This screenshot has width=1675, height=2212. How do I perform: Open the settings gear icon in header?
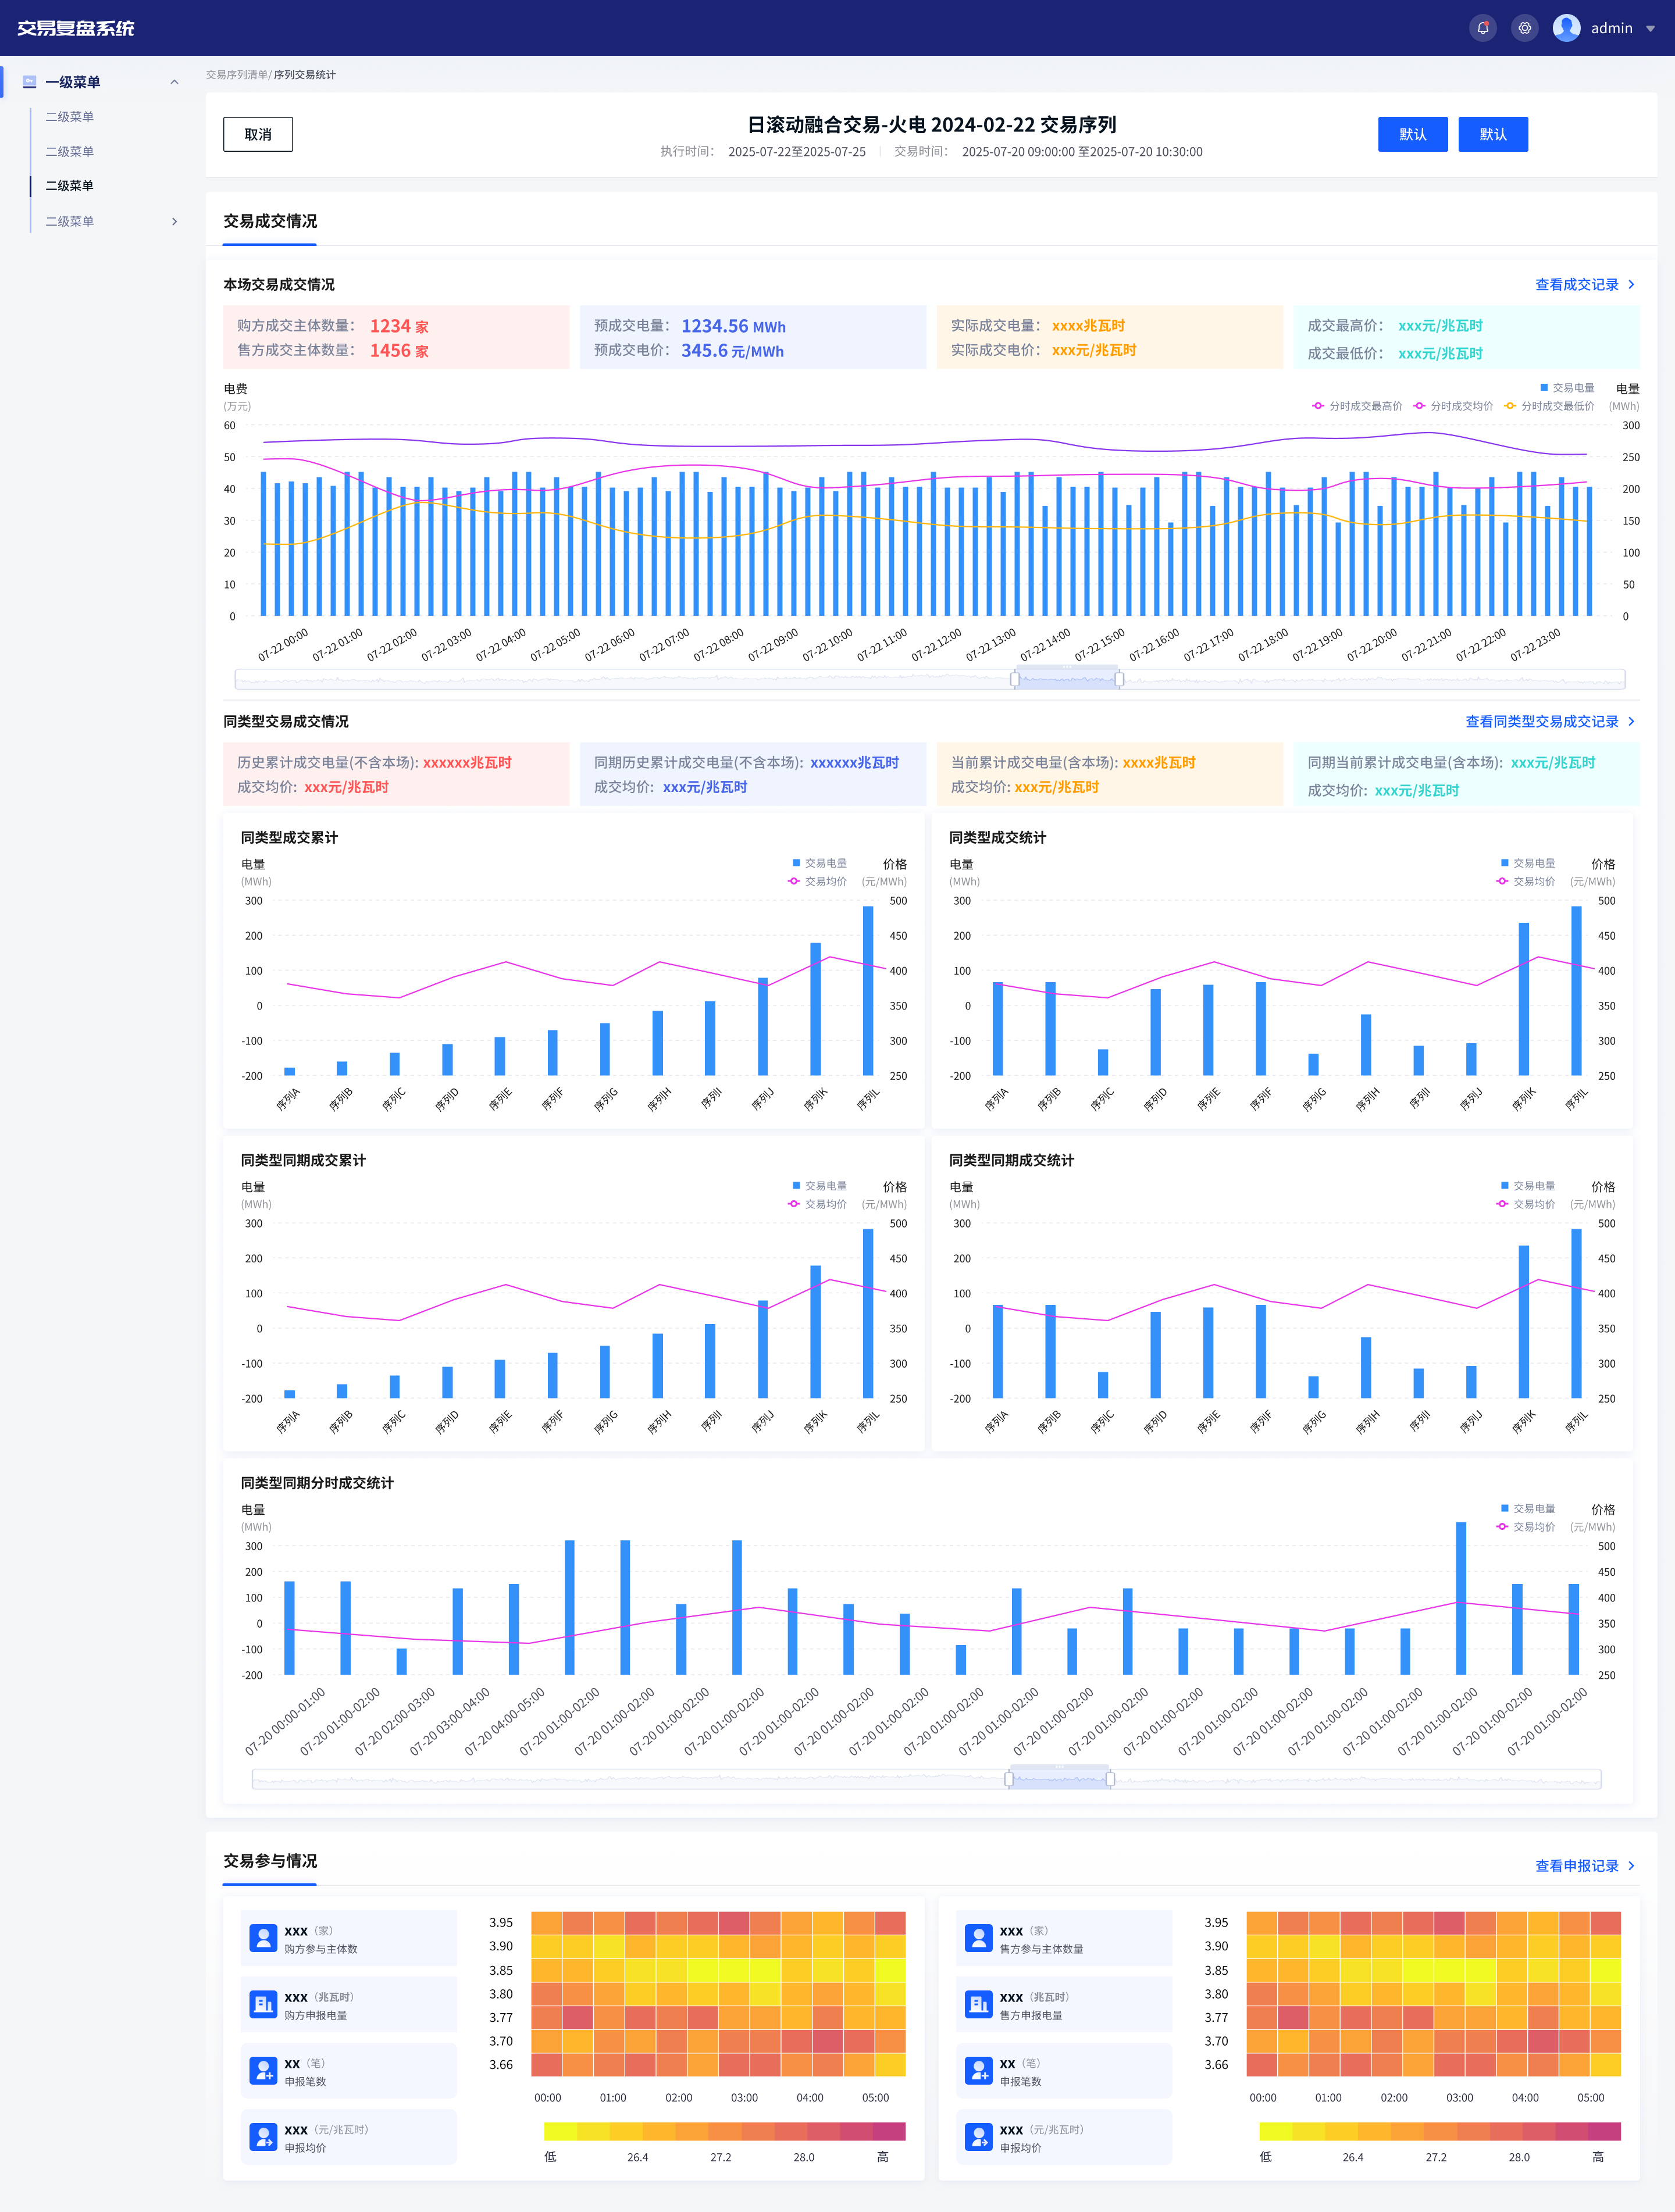pos(1525,28)
